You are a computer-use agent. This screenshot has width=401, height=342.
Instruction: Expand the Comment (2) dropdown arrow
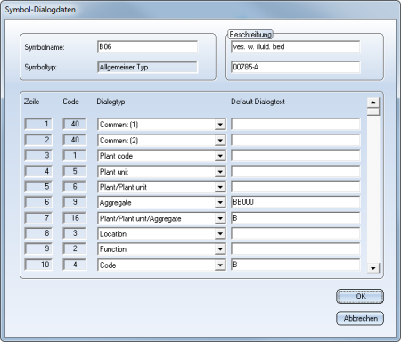220,140
